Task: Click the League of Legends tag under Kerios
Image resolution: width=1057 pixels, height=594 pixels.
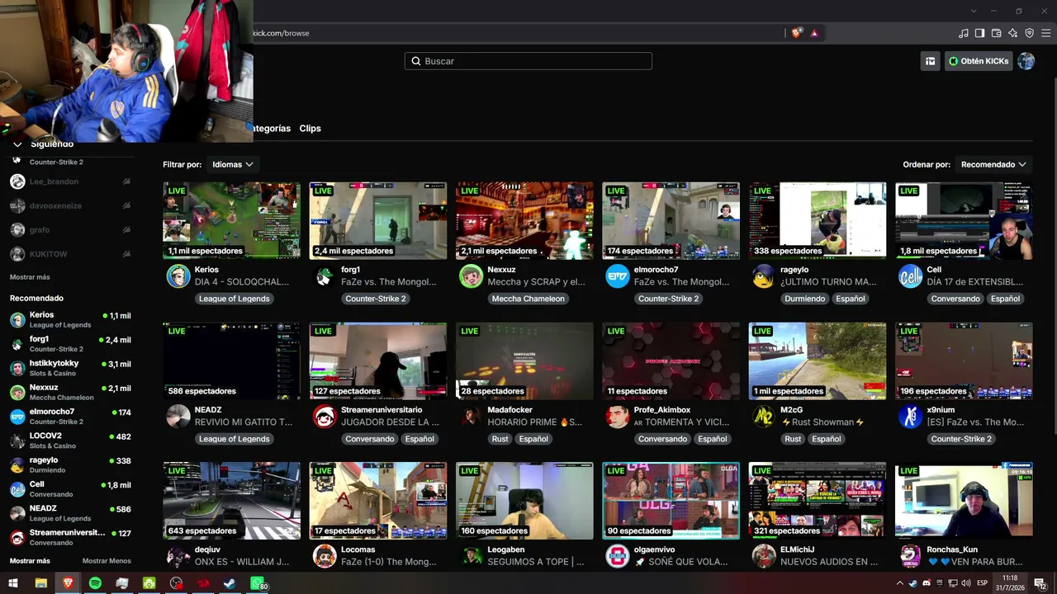Action: [x=235, y=299]
